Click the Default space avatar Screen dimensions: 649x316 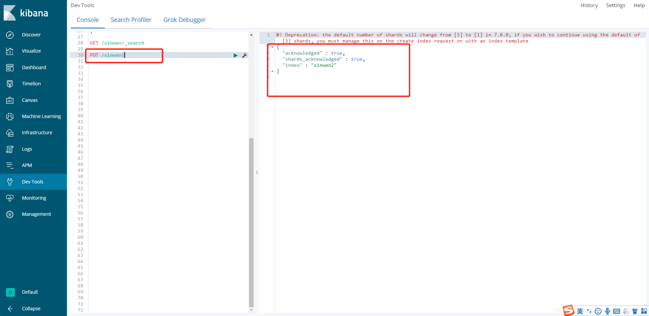click(10, 292)
